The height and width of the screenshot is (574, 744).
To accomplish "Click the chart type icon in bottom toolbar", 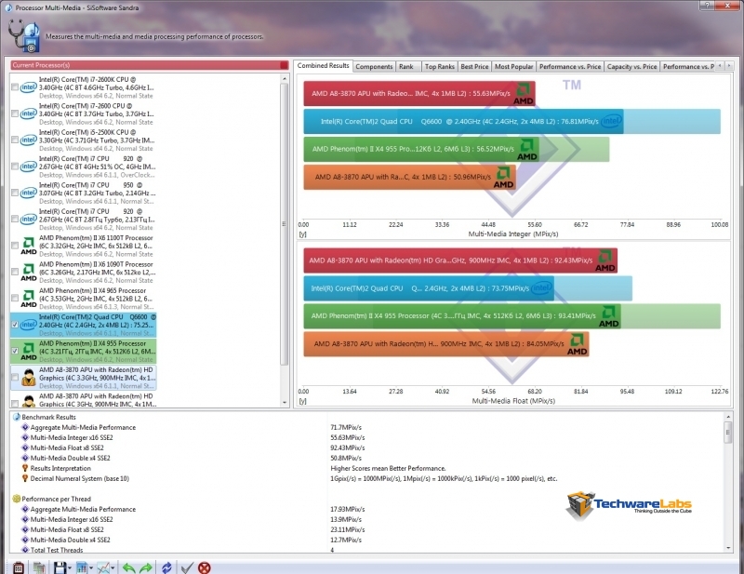I will [82, 567].
